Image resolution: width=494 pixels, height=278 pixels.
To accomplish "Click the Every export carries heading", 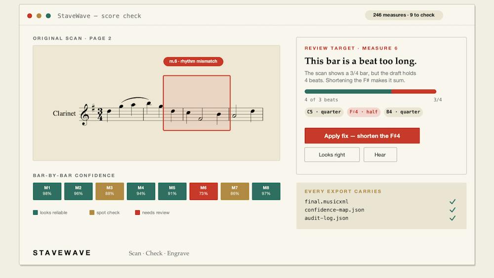I will tap(343, 192).
